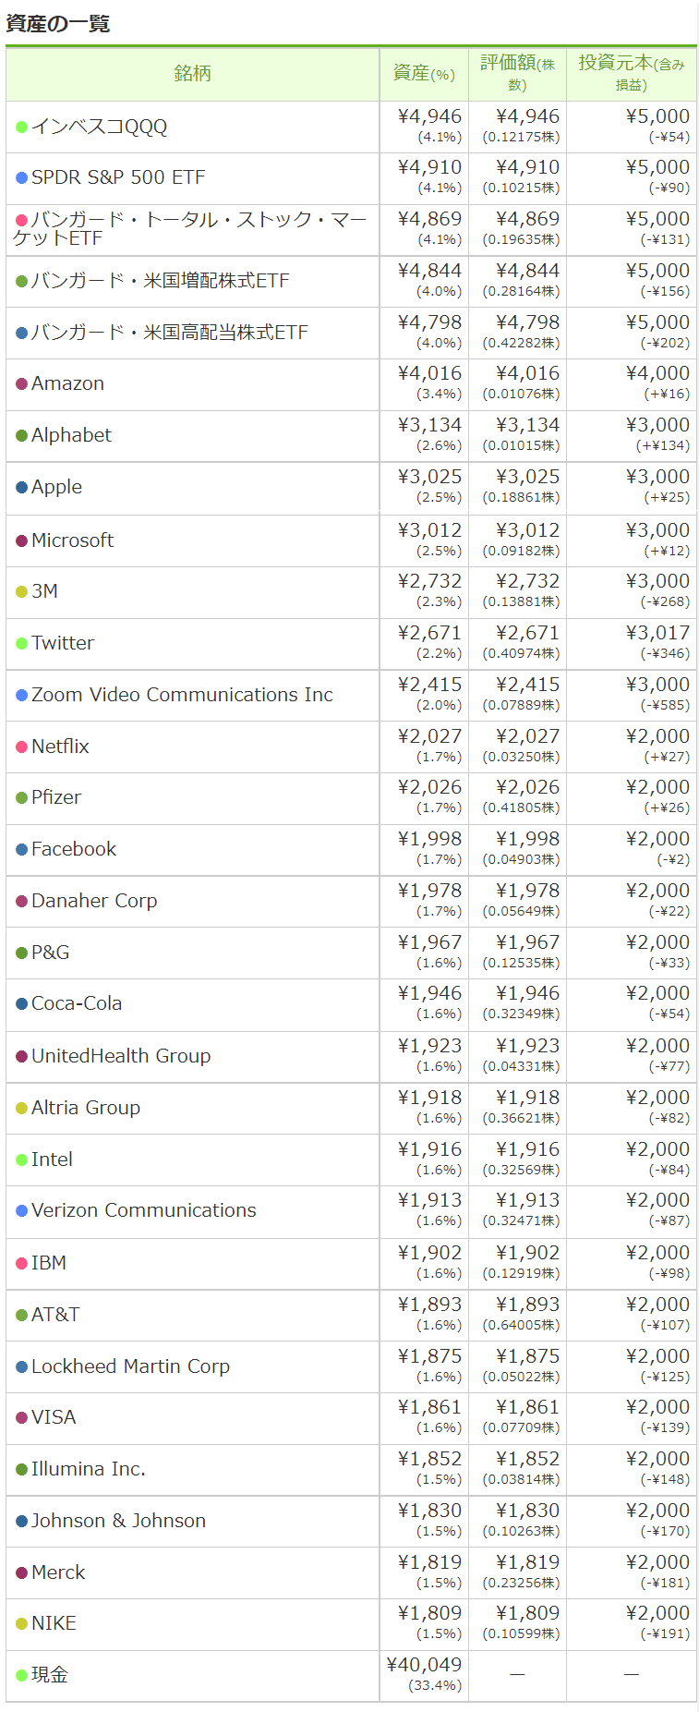Screen dimensions: 699x1712
Task: Click the yellow dot next to NIKE
Action: coord(21,1623)
